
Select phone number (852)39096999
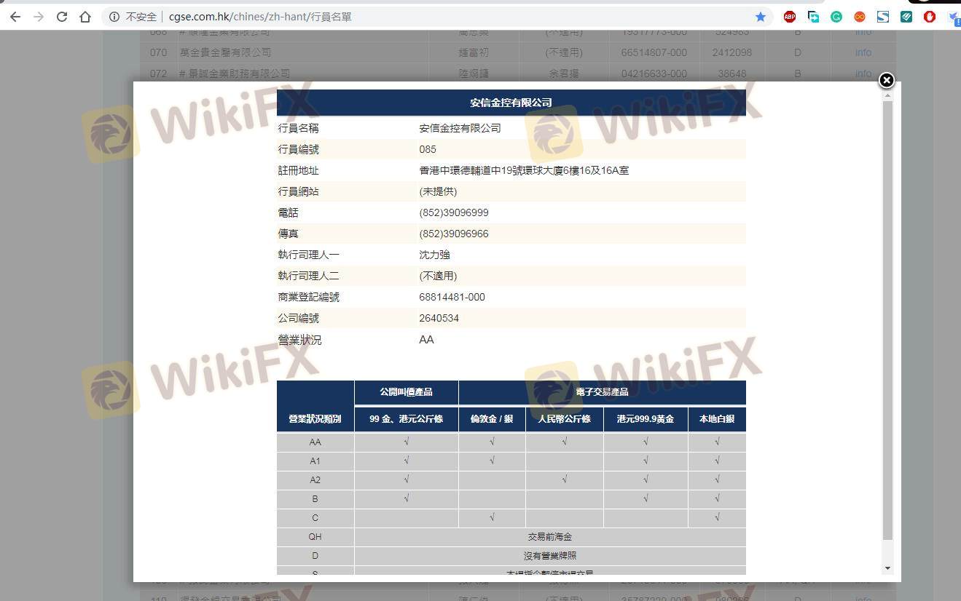click(x=454, y=212)
